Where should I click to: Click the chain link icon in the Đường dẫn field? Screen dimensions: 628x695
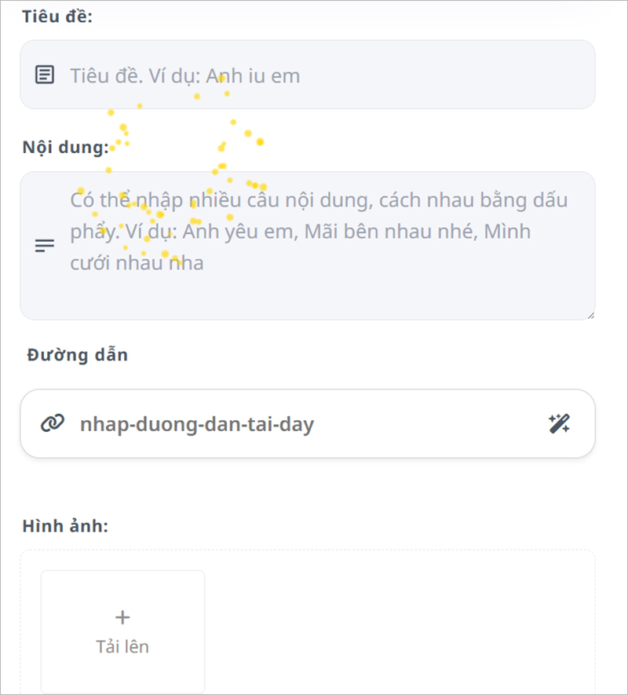tap(52, 423)
